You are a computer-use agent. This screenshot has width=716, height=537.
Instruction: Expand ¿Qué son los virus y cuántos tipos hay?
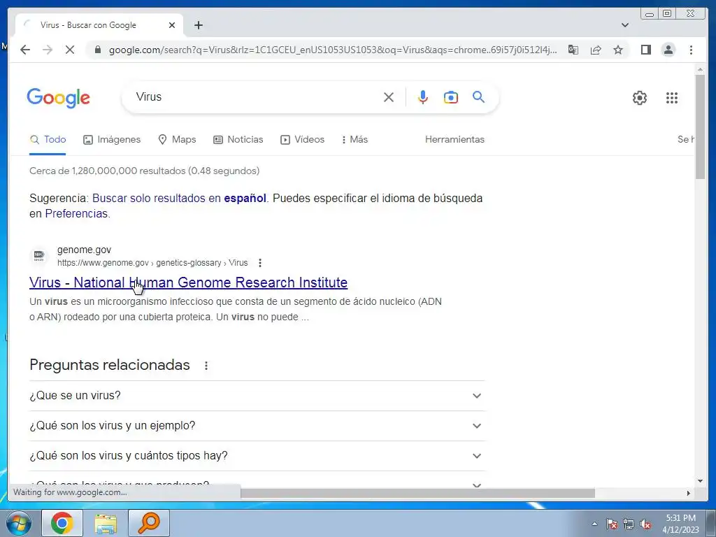pyautogui.click(x=257, y=456)
